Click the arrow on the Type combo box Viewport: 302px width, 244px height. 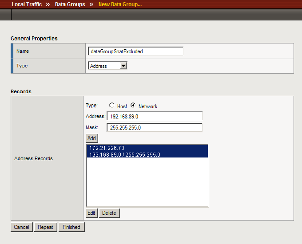pyautogui.click(x=123, y=66)
